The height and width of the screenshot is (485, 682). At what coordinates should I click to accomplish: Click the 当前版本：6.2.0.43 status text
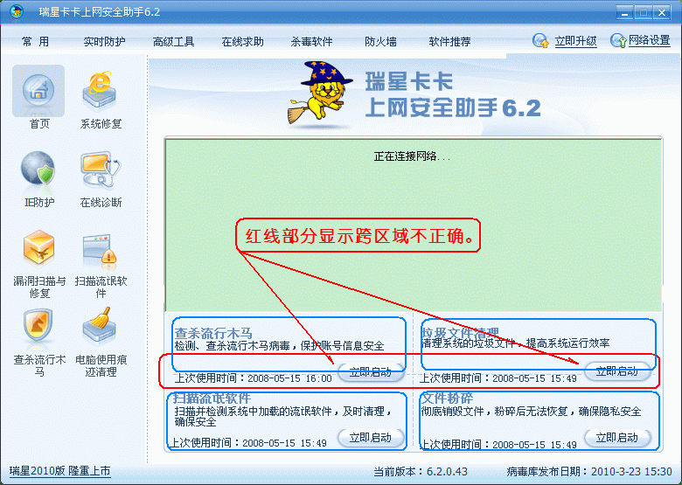coord(421,472)
